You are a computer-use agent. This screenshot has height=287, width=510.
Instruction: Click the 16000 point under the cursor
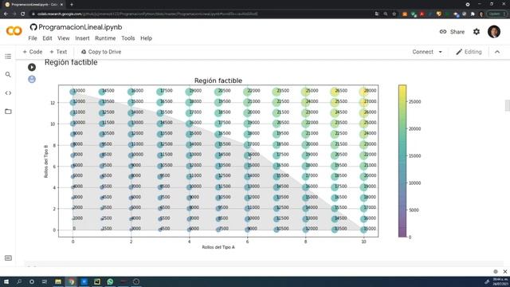248,155
